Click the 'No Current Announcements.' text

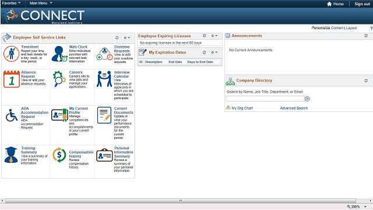coord(251,50)
